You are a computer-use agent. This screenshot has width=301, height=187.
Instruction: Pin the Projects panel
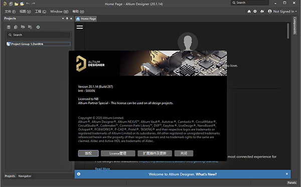click(67, 19)
